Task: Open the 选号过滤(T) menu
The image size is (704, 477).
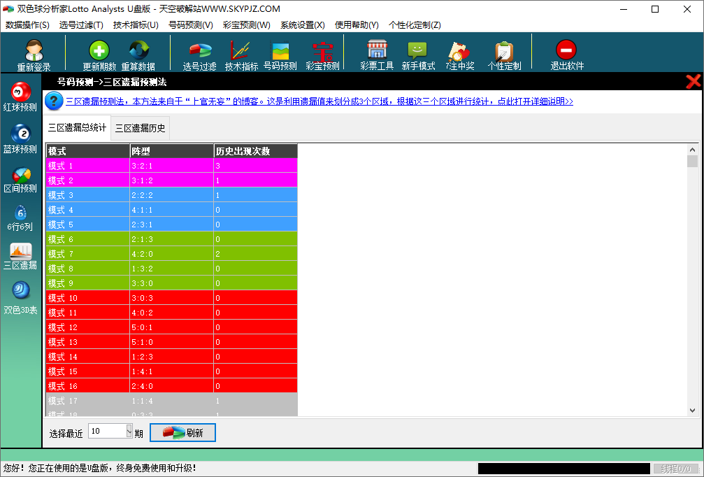Action: pos(81,24)
